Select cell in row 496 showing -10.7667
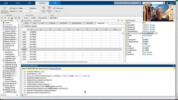This screenshot has width=178, height=100. click(x=32, y=37)
